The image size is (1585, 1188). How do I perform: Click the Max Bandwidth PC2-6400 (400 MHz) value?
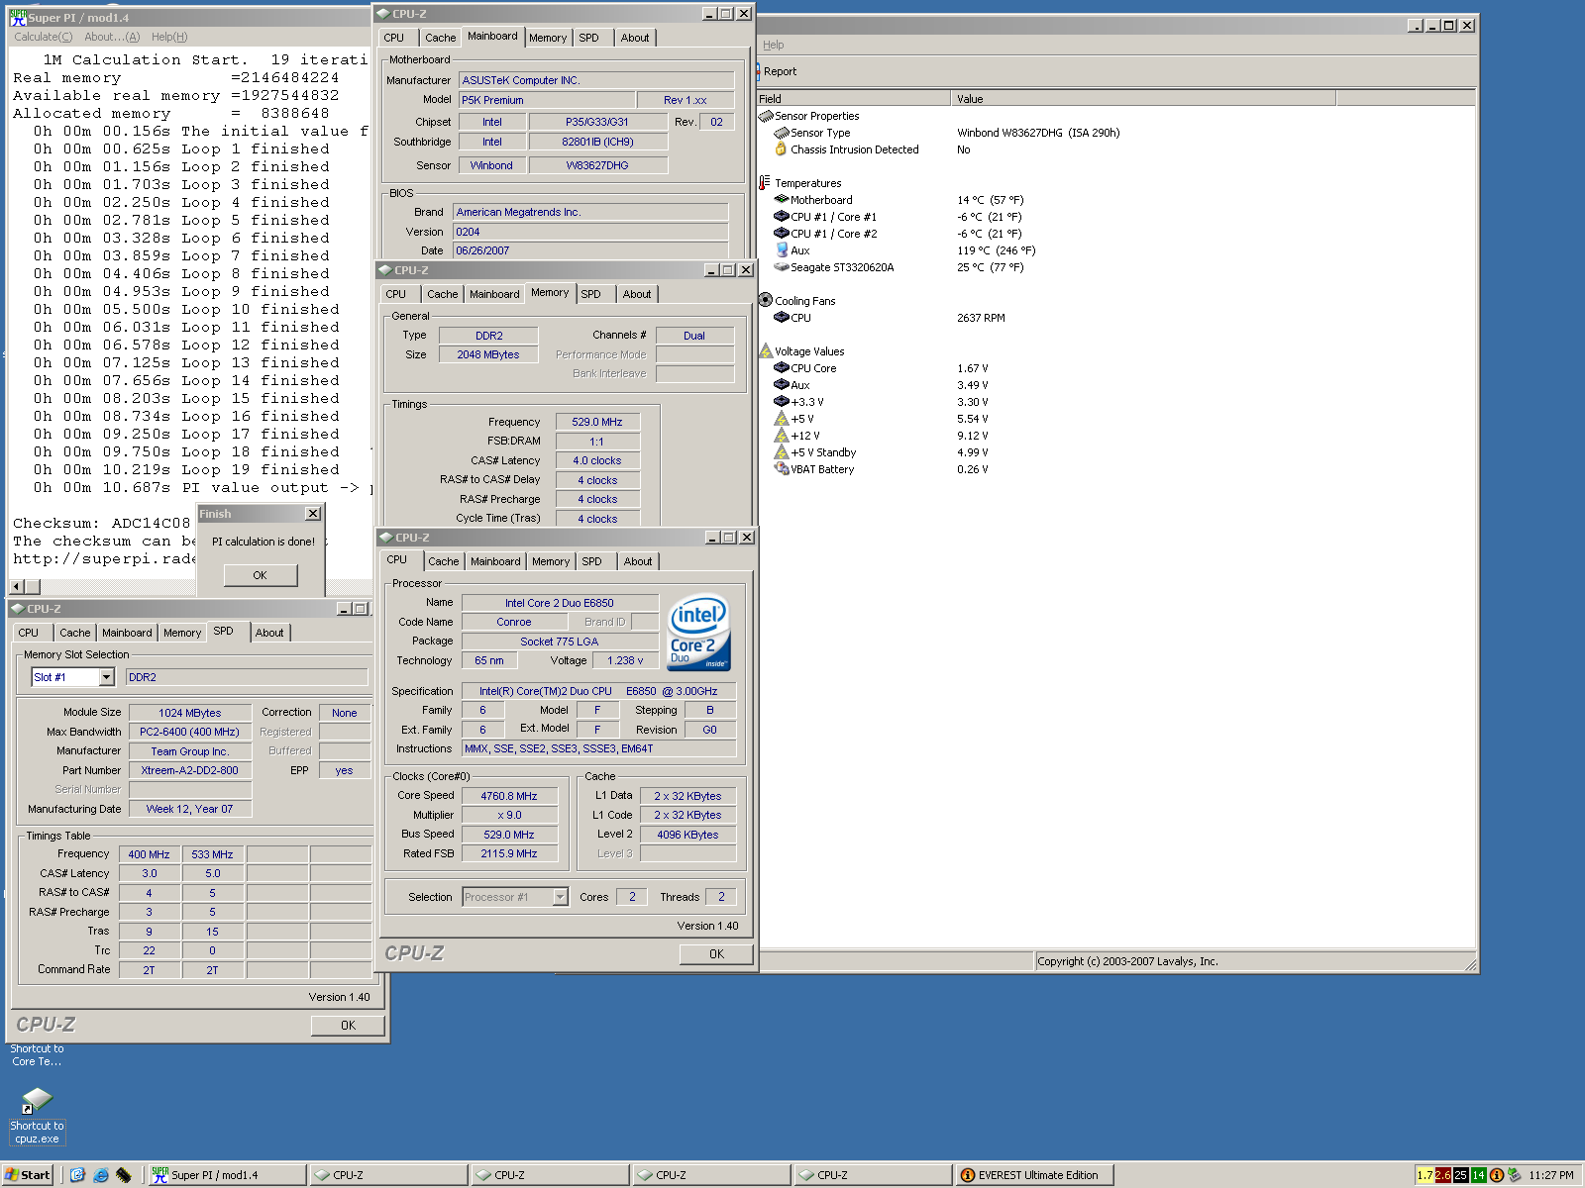(190, 732)
